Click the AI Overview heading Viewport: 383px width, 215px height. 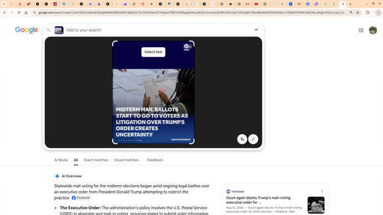coord(71,176)
